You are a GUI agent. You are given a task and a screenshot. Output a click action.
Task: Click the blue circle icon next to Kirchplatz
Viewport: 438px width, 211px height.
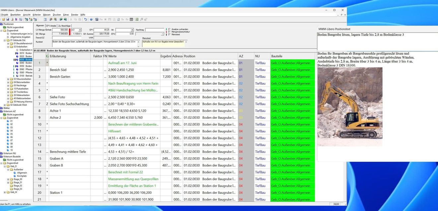tap(15, 176)
